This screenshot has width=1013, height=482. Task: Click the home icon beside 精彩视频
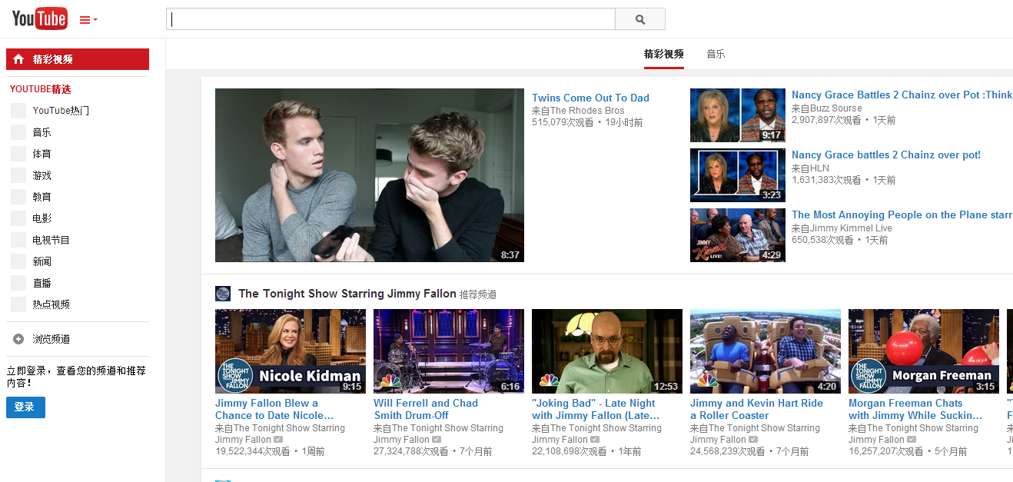click(18, 59)
